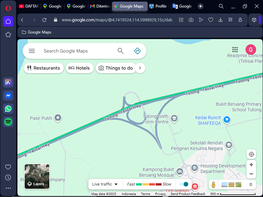Open the Opera account profile icon
263x197 pixels.
pos(240,20)
